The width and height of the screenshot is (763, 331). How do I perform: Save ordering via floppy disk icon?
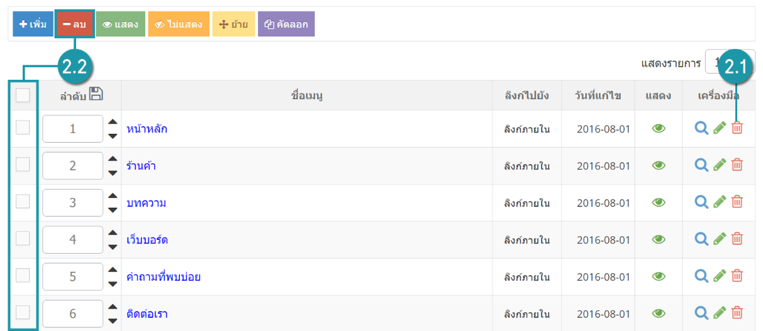point(96,94)
